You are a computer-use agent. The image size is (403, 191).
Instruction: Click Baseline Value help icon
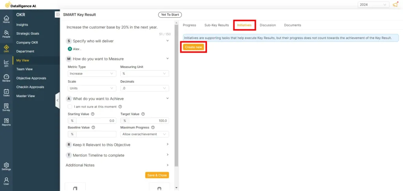[x=93, y=127]
